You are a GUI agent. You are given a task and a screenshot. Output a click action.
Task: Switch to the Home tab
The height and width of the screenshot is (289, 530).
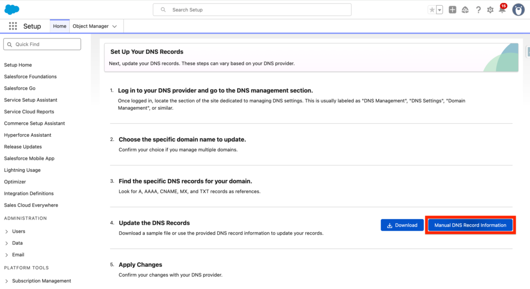click(60, 26)
